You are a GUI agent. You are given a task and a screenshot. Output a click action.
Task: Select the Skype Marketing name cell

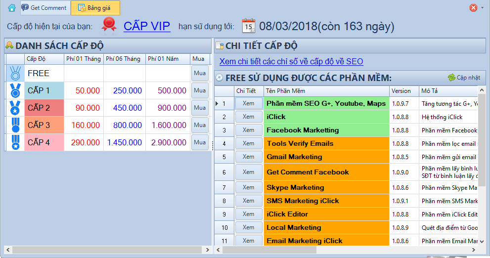[x=326, y=187]
